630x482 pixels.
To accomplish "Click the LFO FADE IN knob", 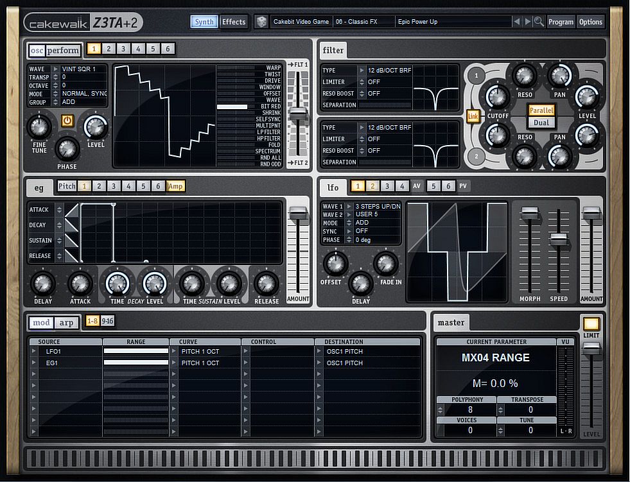I will click(386, 264).
